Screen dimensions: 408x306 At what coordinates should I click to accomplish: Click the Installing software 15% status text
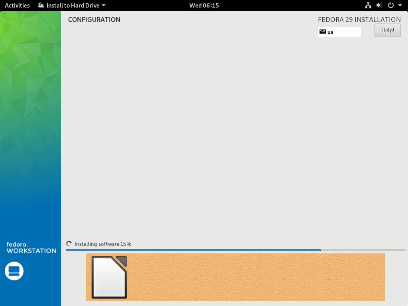click(x=103, y=244)
